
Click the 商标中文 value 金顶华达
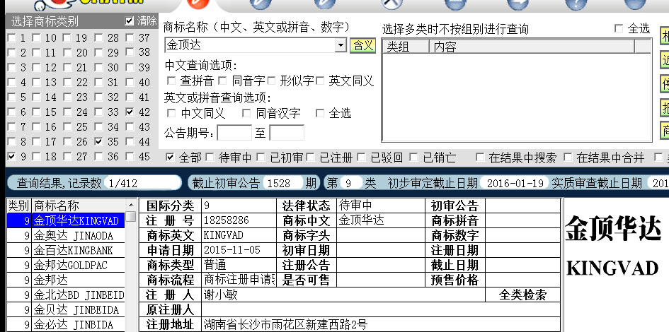click(361, 220)
